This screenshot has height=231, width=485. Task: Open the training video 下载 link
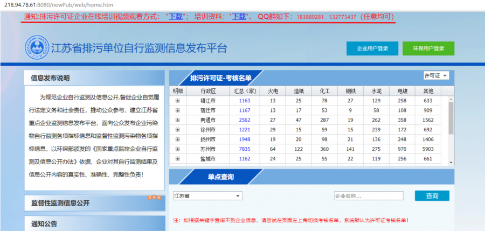click(x=176, y=17)
